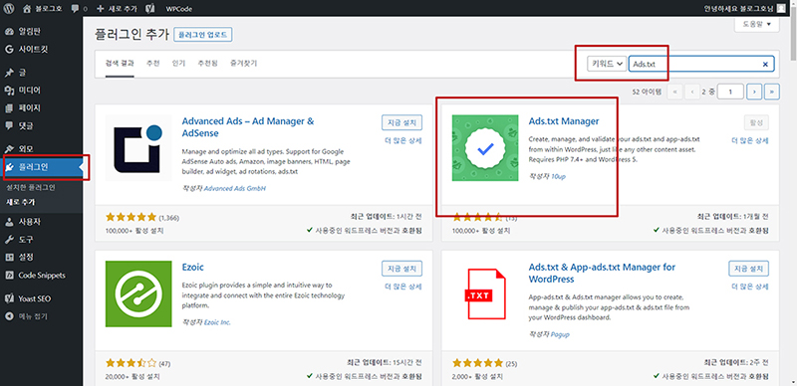View 더 많은 상세 for App-ads.txt Manager

click(x=750, y=287)
